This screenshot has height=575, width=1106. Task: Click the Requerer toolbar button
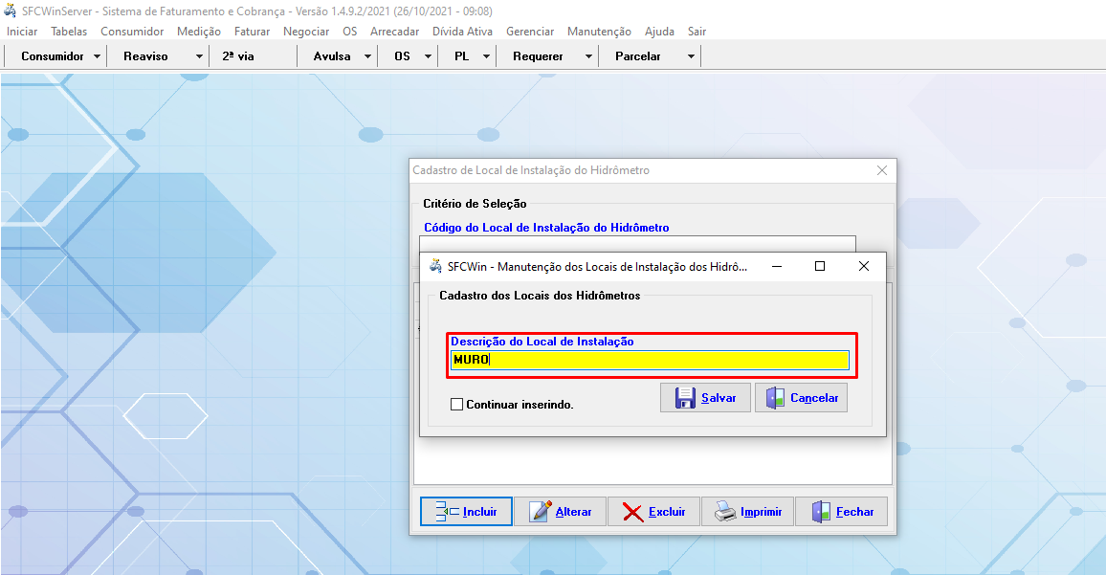(x=538, y=56)
